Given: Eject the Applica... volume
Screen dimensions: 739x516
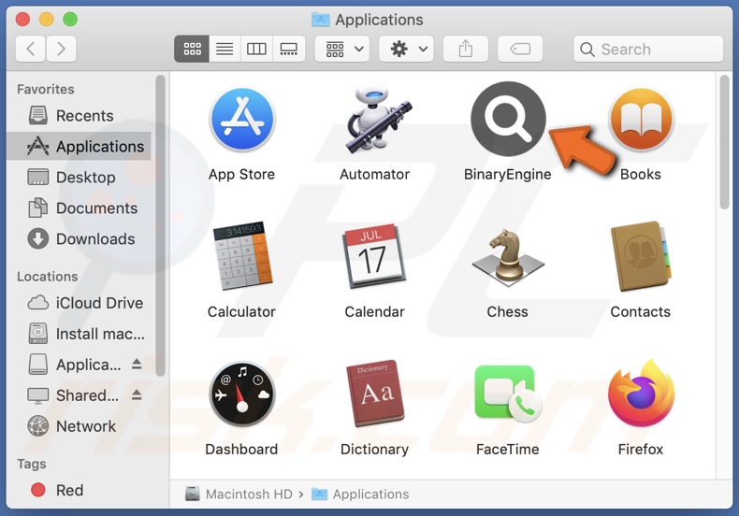Looking at the screenshot, I should pos(137,364).
